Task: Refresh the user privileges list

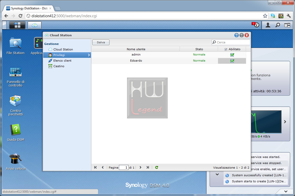Action: point(157,167)
